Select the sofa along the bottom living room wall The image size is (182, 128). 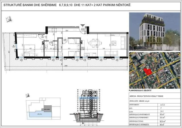(x=111, y=54)
